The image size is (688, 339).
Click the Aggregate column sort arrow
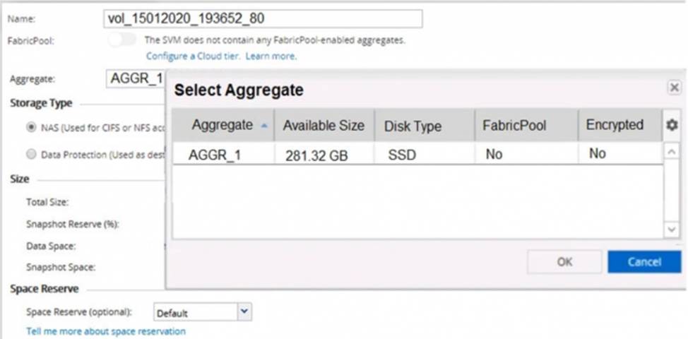pyautogui.click(x=264, y=126)
